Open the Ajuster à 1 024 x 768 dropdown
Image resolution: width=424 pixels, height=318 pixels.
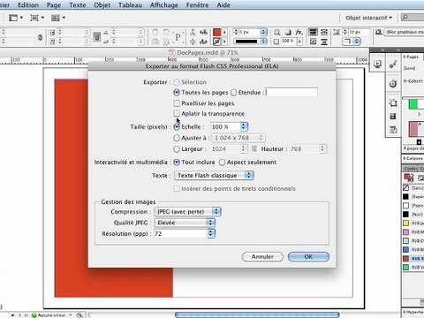(x=238, y=138)
